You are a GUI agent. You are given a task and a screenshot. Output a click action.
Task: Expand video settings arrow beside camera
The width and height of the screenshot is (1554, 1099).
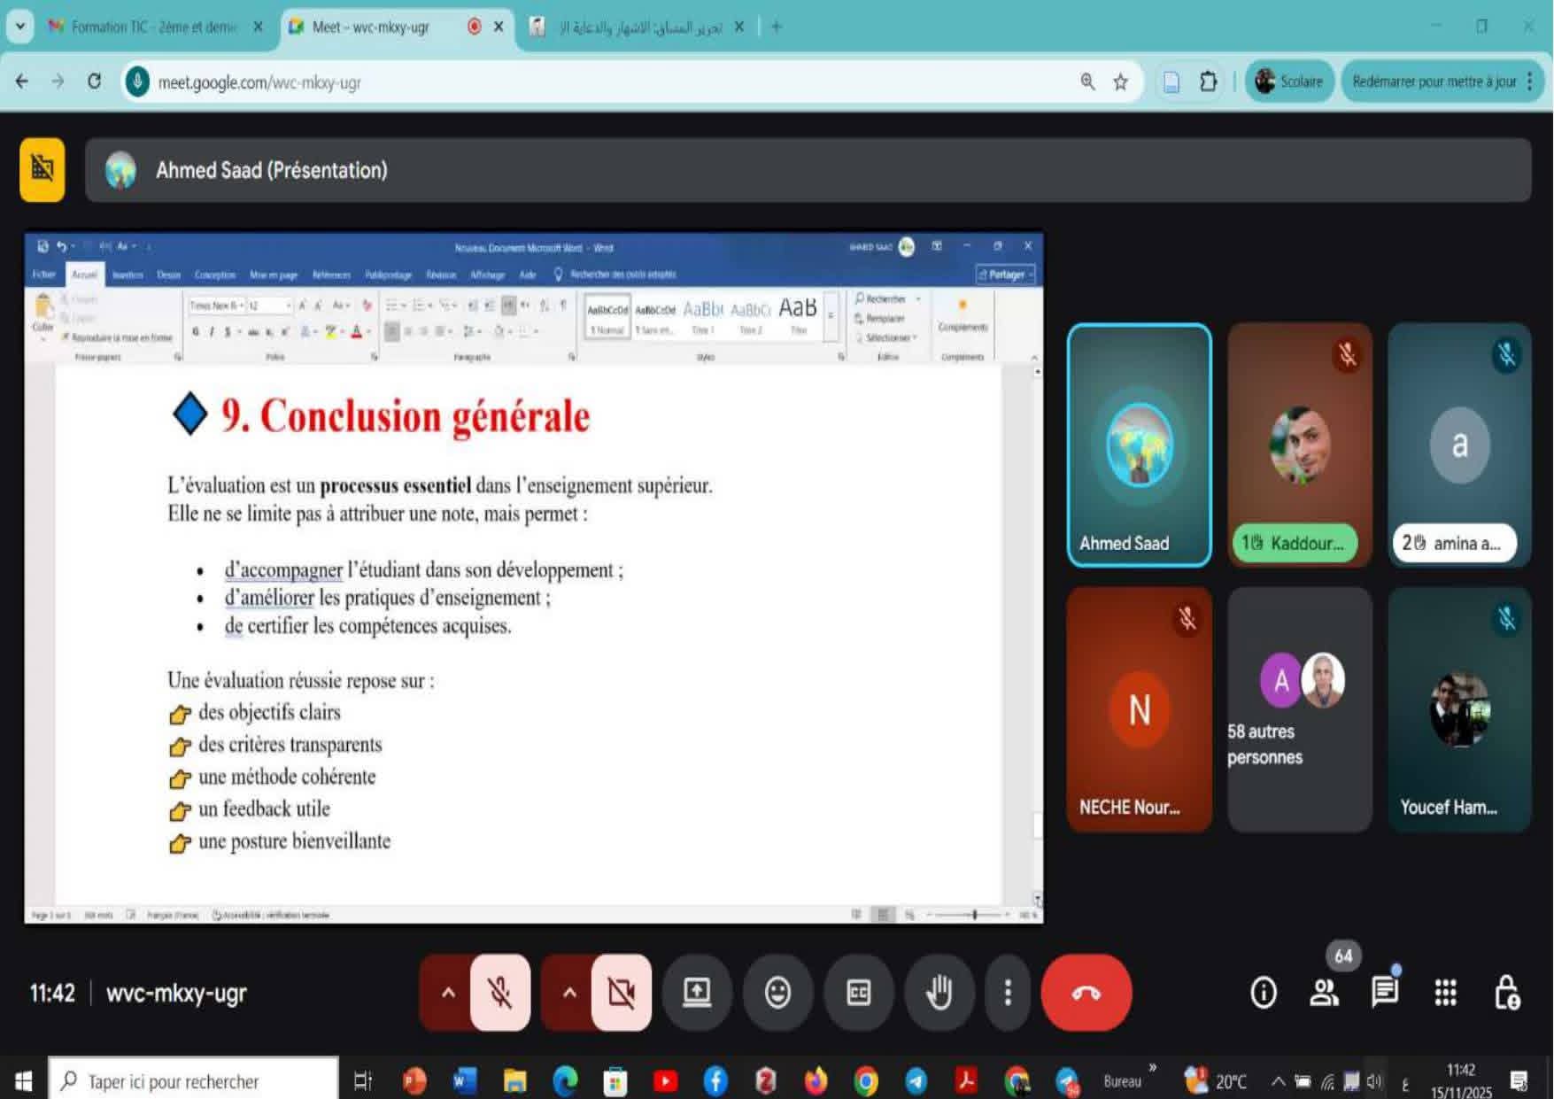click(569, 993)
